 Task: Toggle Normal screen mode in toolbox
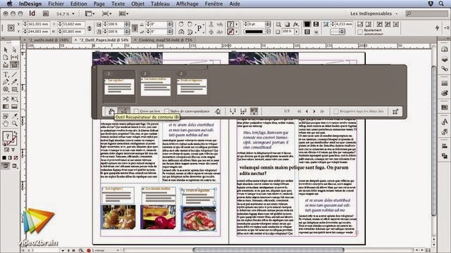6,166
